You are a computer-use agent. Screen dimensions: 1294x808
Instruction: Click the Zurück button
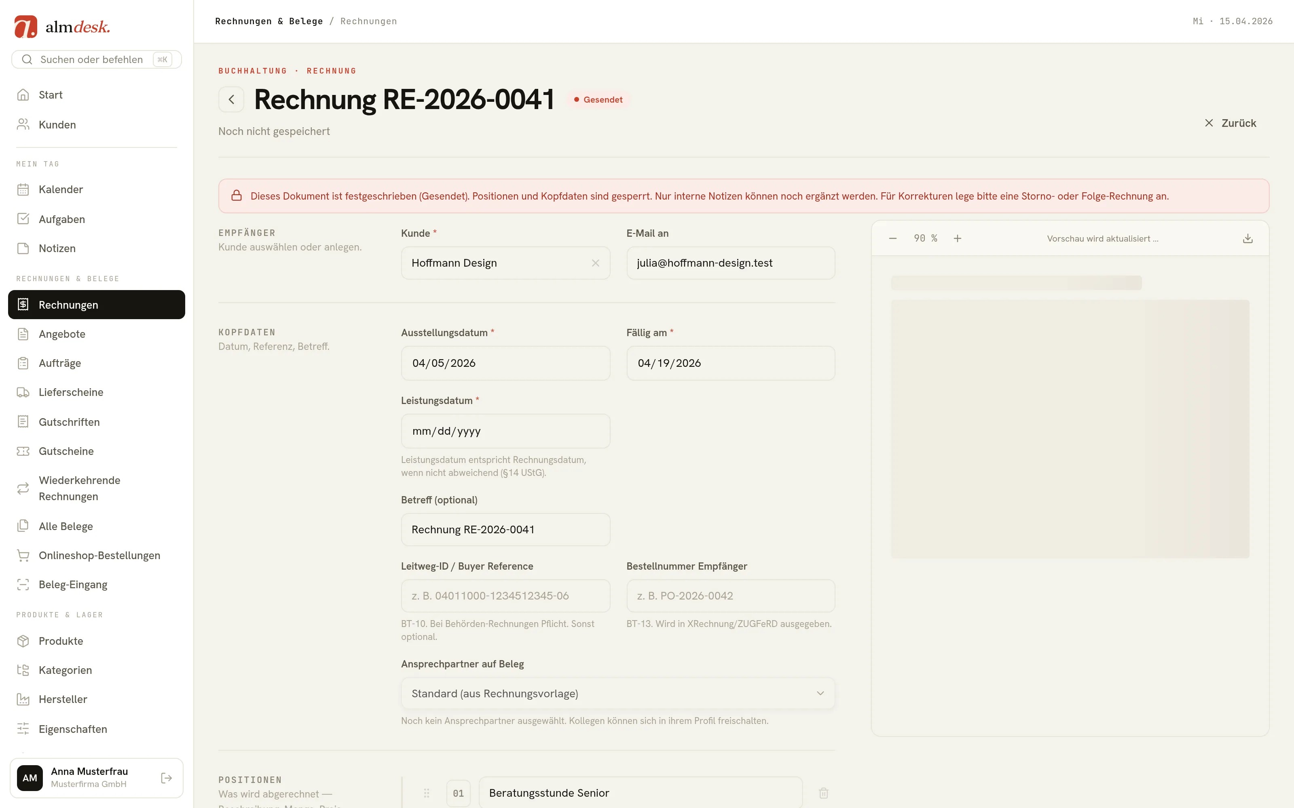1231,123
